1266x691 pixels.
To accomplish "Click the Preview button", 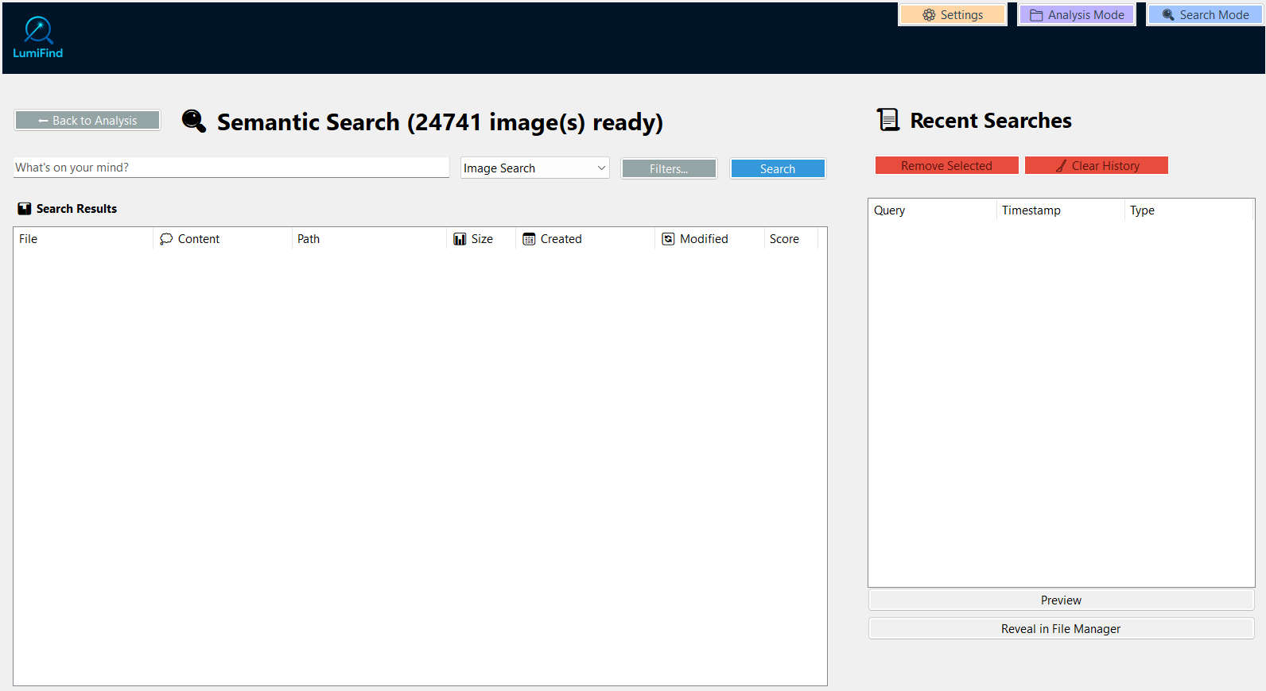I will [x=1061, y=600].
